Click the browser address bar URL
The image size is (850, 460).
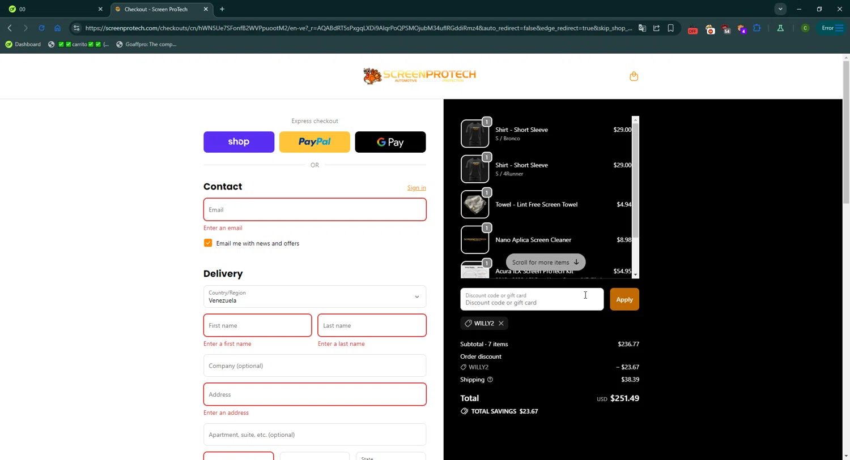point(359,28)
